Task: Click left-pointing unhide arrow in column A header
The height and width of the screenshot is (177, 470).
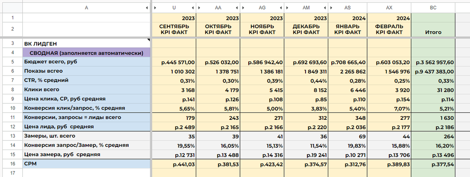Action: (147, 7)
